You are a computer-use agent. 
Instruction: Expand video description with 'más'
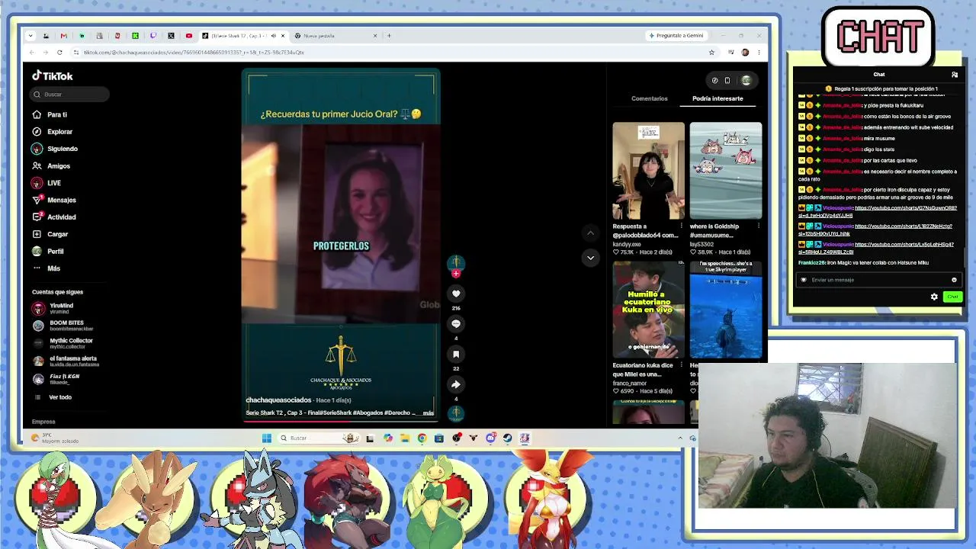click(x=428, y=413)
